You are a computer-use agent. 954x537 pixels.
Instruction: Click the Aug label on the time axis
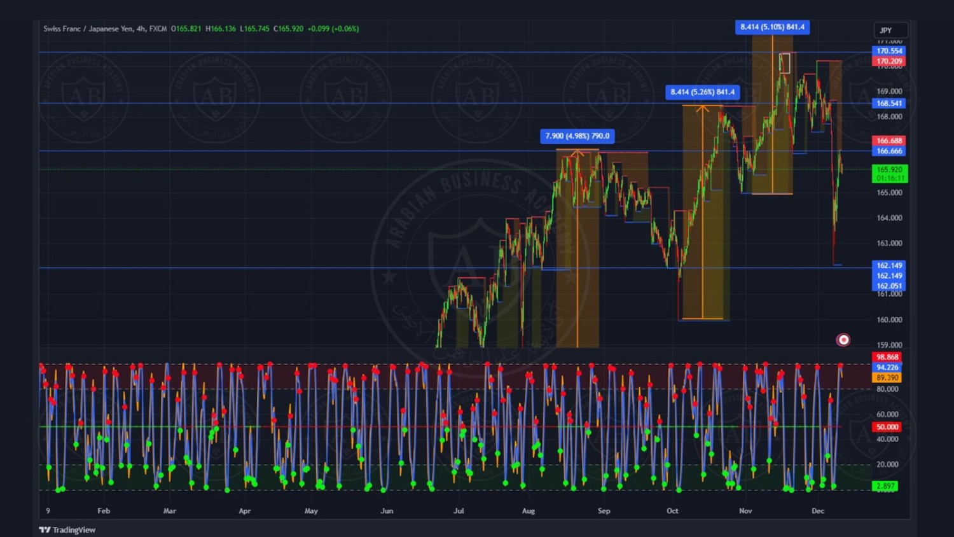coord(529,511)
